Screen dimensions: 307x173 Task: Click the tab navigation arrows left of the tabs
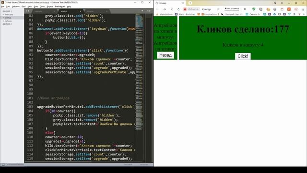[x=28, y=11]
